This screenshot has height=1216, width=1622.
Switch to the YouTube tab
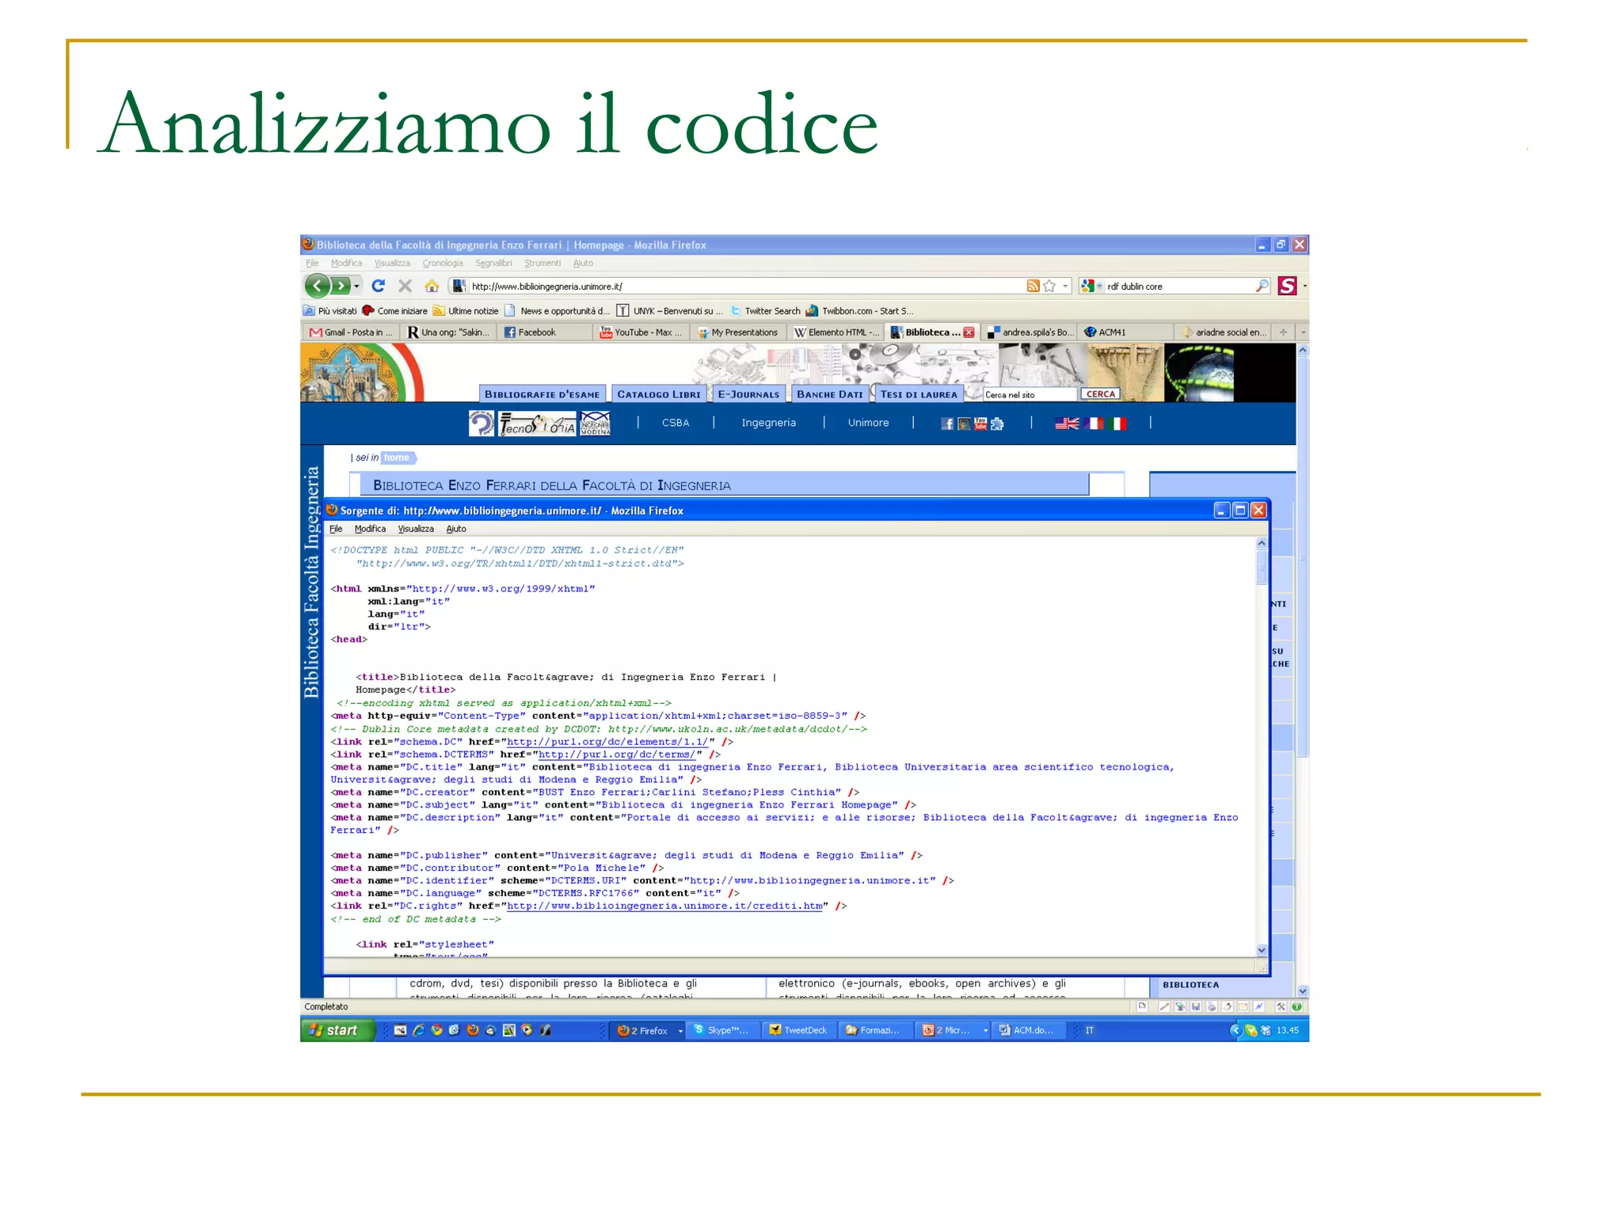[x=642, y=332]
